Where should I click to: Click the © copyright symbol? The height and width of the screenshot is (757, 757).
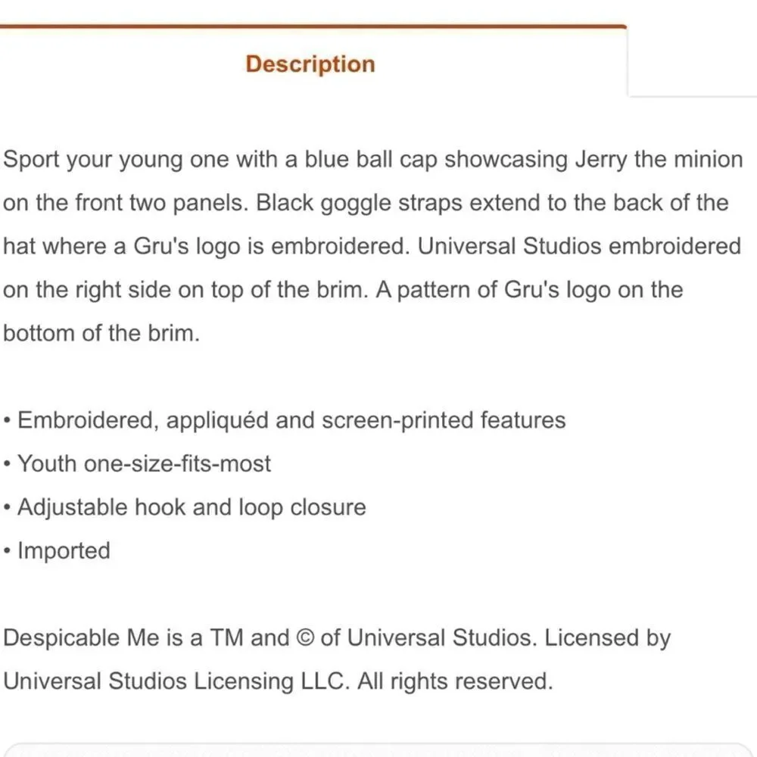pyautogui.click(x=304, y=637)
